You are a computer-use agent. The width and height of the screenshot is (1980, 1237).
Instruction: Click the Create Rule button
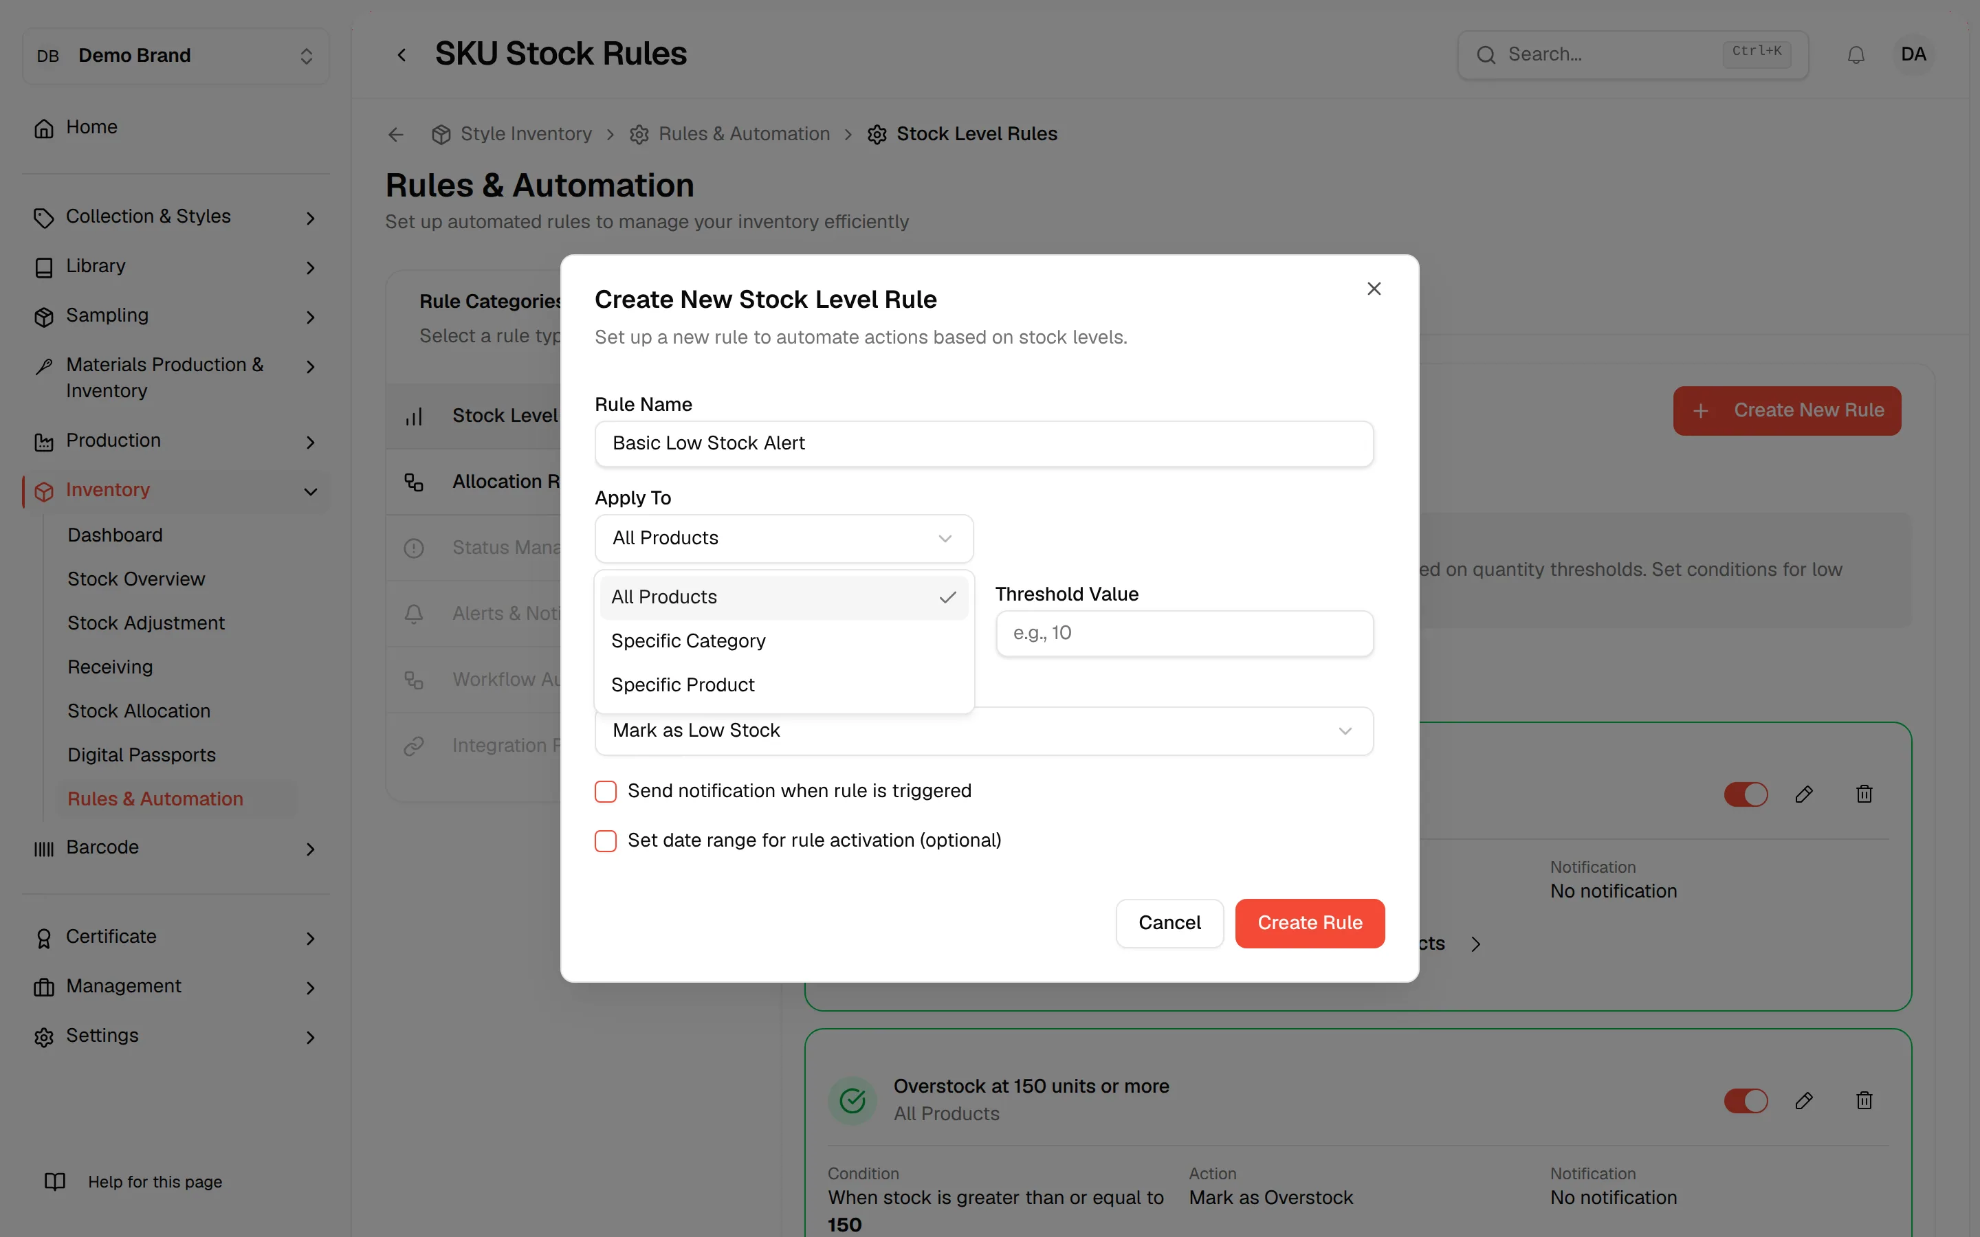1310,923
